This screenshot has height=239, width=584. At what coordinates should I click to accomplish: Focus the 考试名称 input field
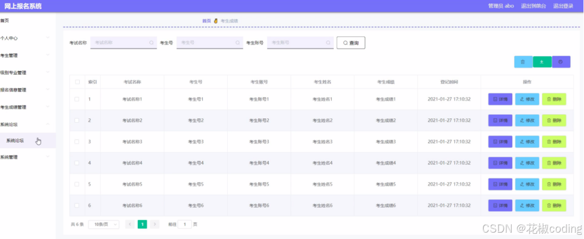(124, 43)
